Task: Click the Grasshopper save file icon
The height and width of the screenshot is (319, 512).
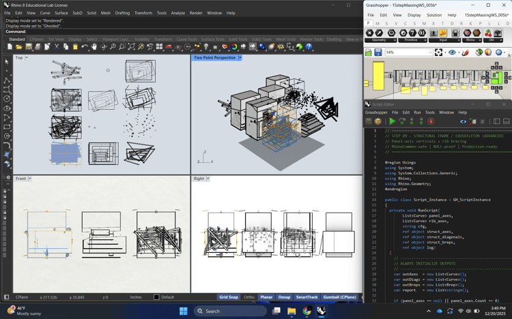Action: pyautogui.click(x=378, y=52)
